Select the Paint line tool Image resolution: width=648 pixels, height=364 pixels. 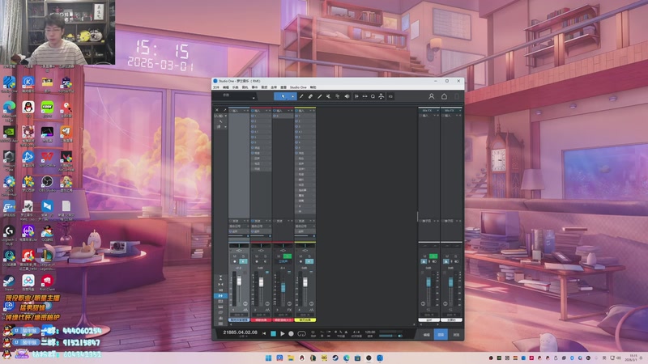(319, 96)
